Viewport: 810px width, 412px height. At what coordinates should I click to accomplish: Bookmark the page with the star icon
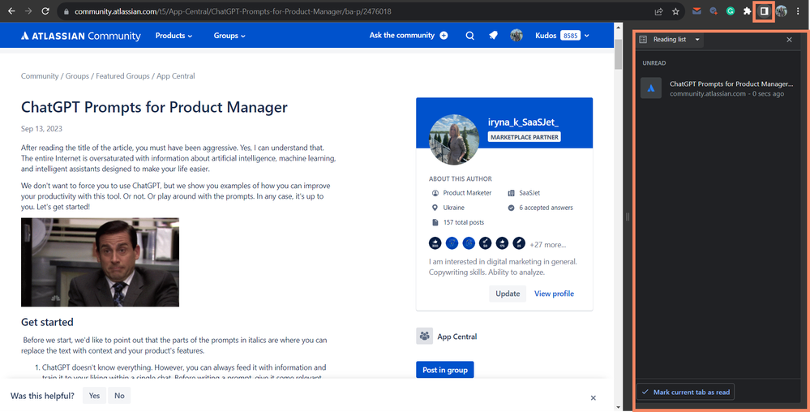tap(675, 11)
